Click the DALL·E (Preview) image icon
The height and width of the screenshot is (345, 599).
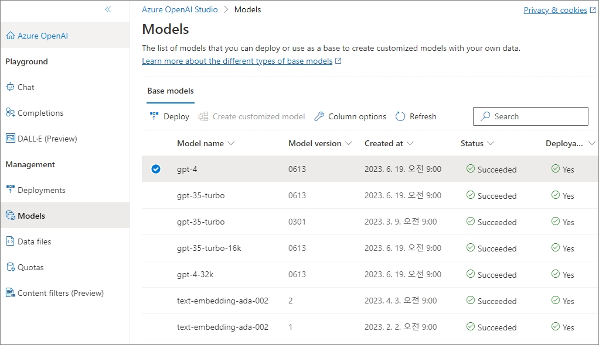(11, 139)
